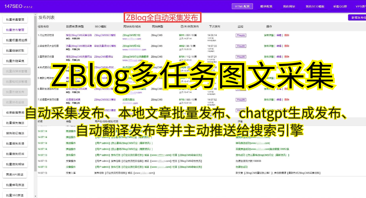Open 发布详情 for the 1.行业交流栏目 task

(x=269, y=35)
